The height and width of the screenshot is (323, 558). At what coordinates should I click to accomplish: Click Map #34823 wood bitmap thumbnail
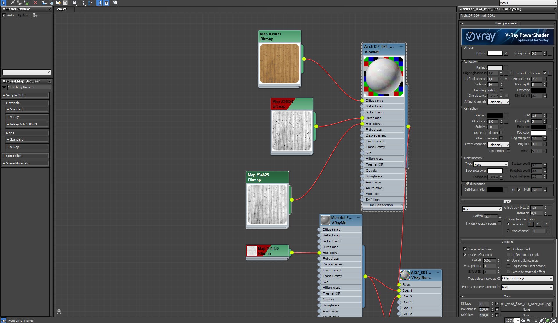point(279,64)
